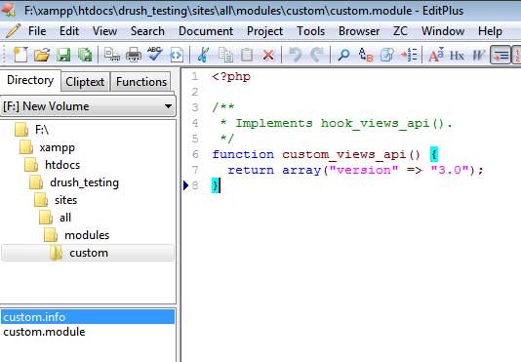Toggle Hex viewer (Hx icon)
521x362 pixels.
click(457, 55)
